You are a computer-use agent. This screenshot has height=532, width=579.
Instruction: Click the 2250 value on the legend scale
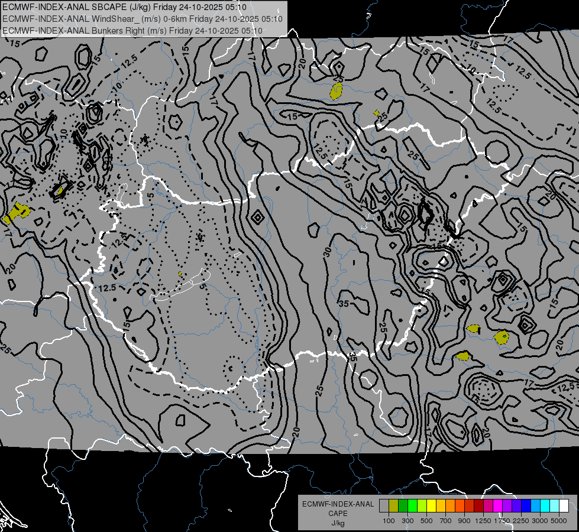[x=521, y=521]
